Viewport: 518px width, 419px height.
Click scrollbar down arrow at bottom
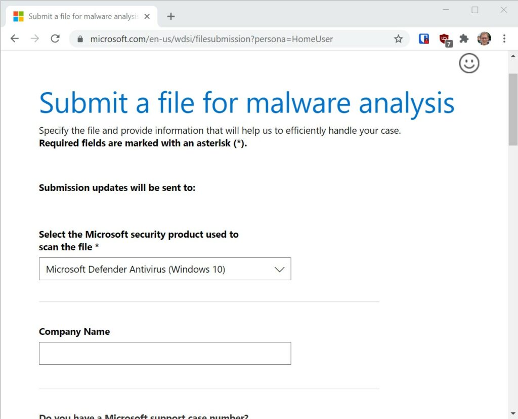point(513,413)
